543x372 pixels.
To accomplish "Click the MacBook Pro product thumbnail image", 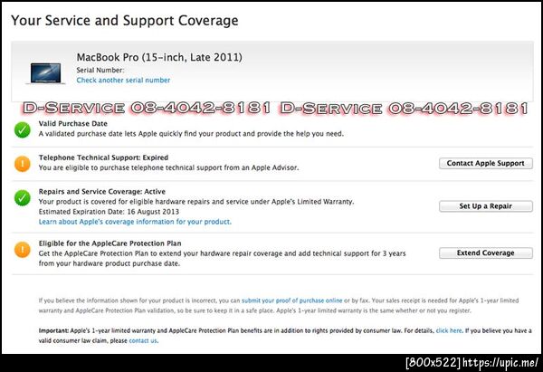I will point(45,73).
